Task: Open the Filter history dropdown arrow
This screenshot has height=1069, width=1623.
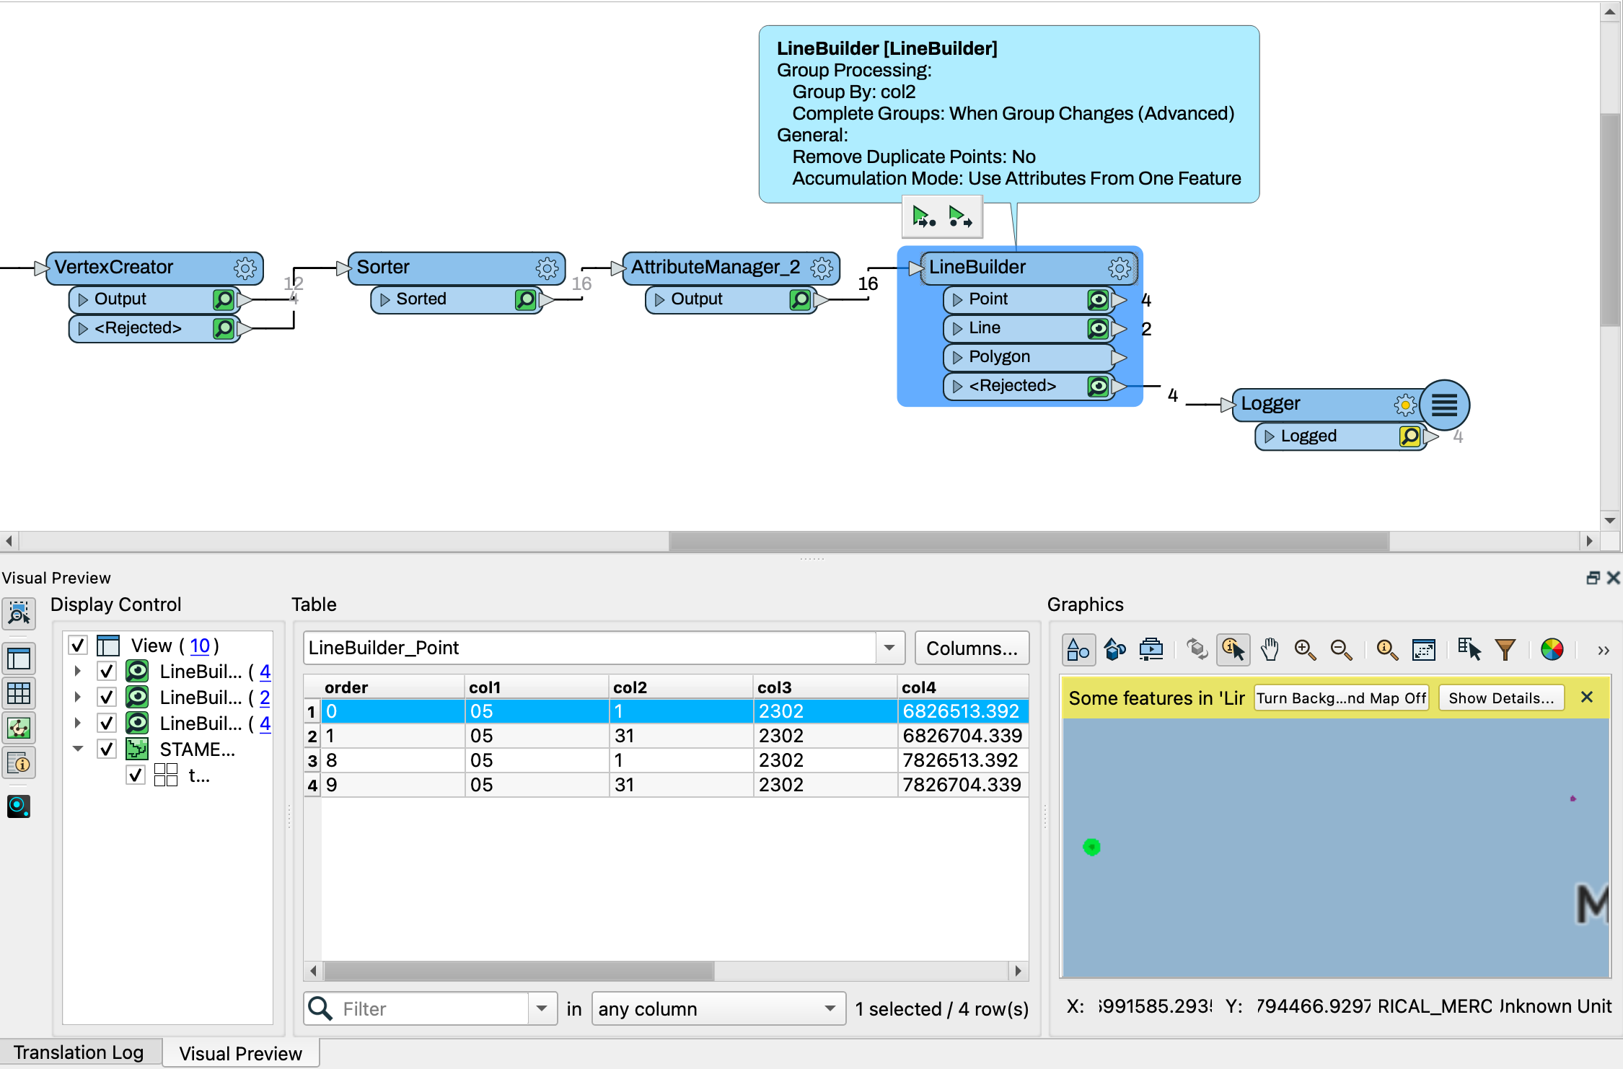Action: tap(542, 1008)
